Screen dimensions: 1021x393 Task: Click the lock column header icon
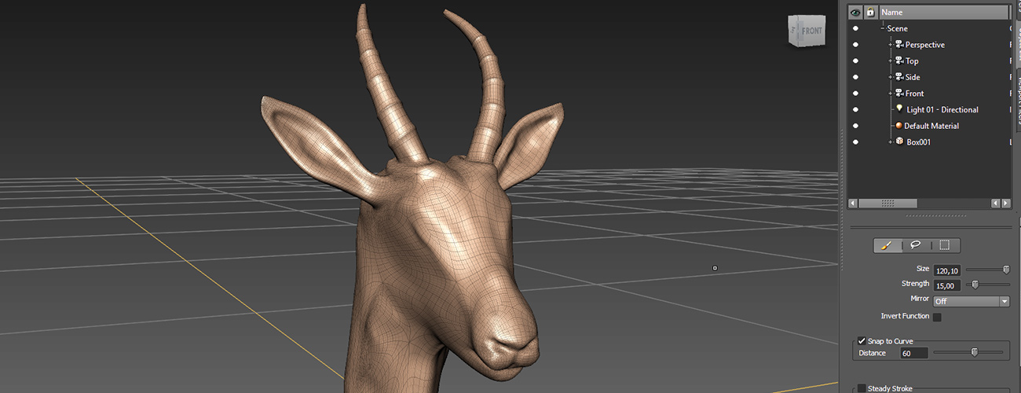(x=870, y=13)
